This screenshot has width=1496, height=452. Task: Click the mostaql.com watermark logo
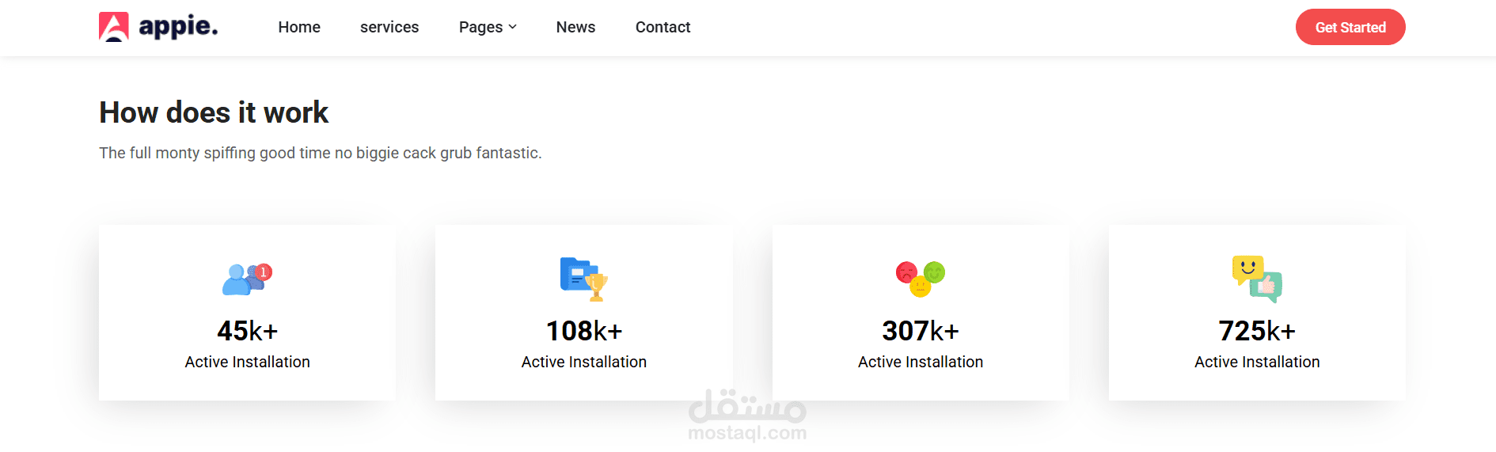[x=747, y=416]
